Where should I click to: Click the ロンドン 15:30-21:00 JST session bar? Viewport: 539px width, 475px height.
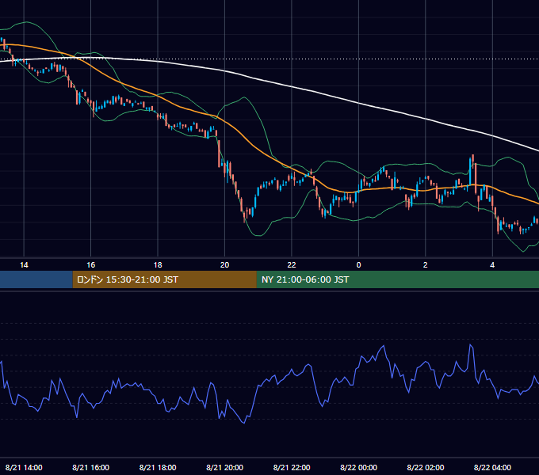164,279
